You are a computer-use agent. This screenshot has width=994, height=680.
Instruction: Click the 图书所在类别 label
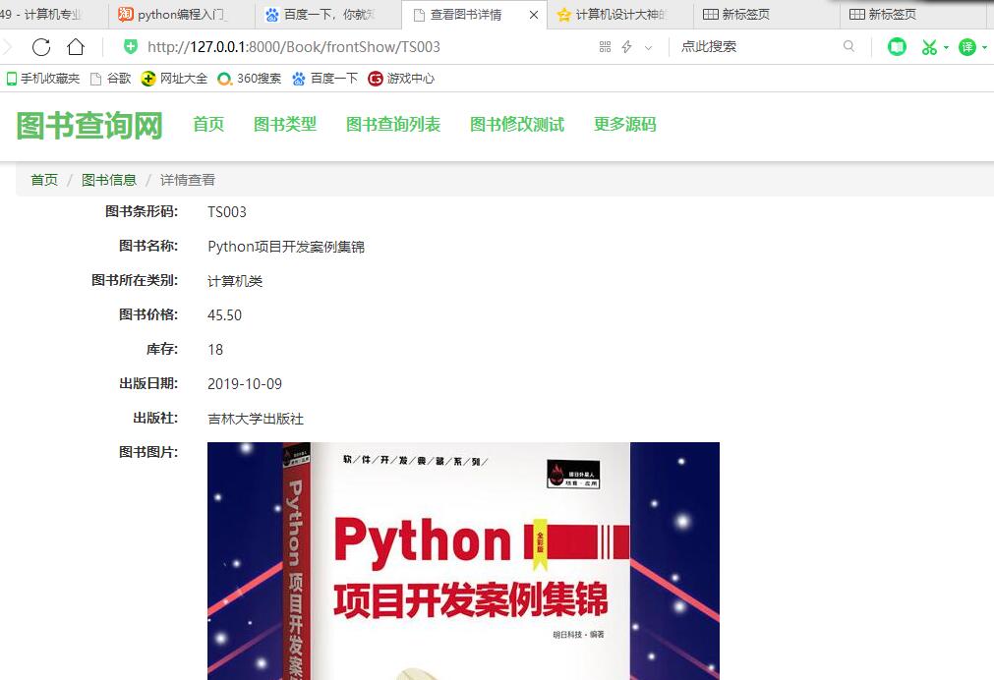click(x=135, y=280)
